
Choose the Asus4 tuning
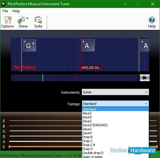tap(115, 117)
